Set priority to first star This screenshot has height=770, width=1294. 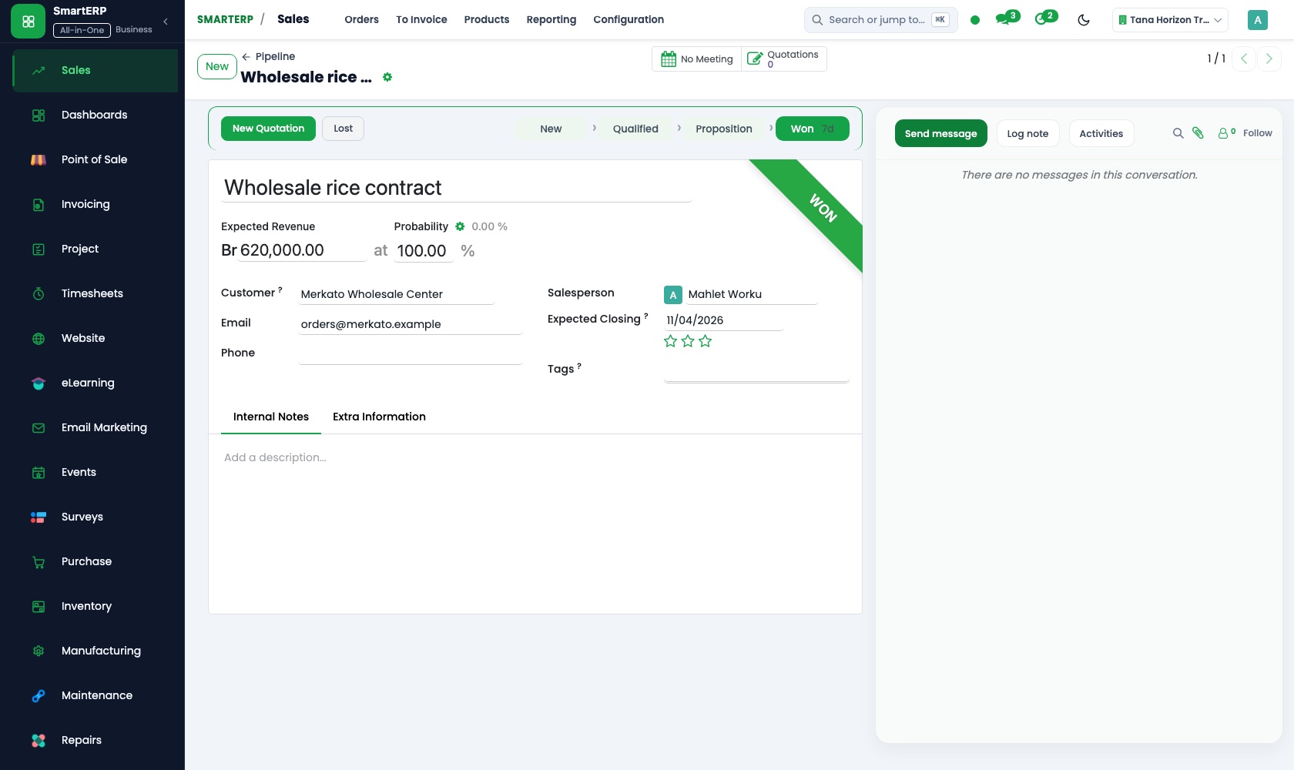[670, 341]
